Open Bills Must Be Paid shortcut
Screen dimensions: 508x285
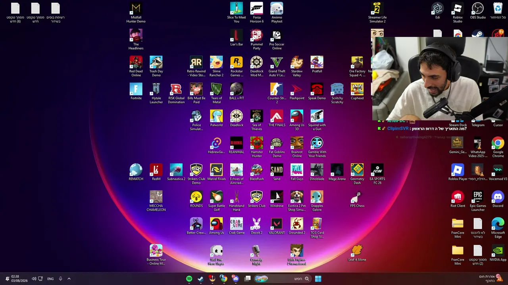coord(196,93)
